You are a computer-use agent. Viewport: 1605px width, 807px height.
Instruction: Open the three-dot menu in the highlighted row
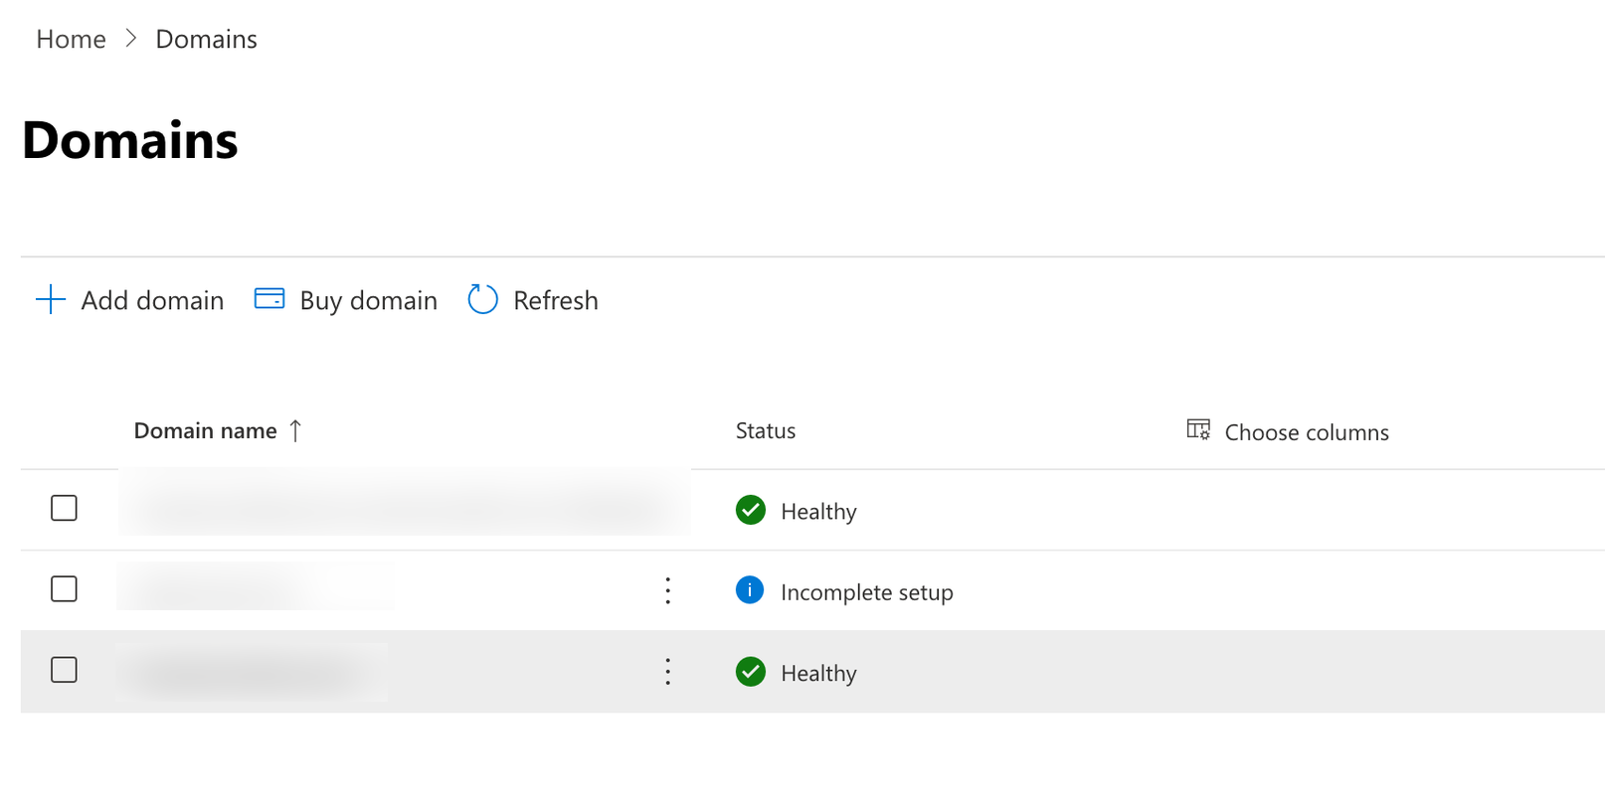click(667, 672)
